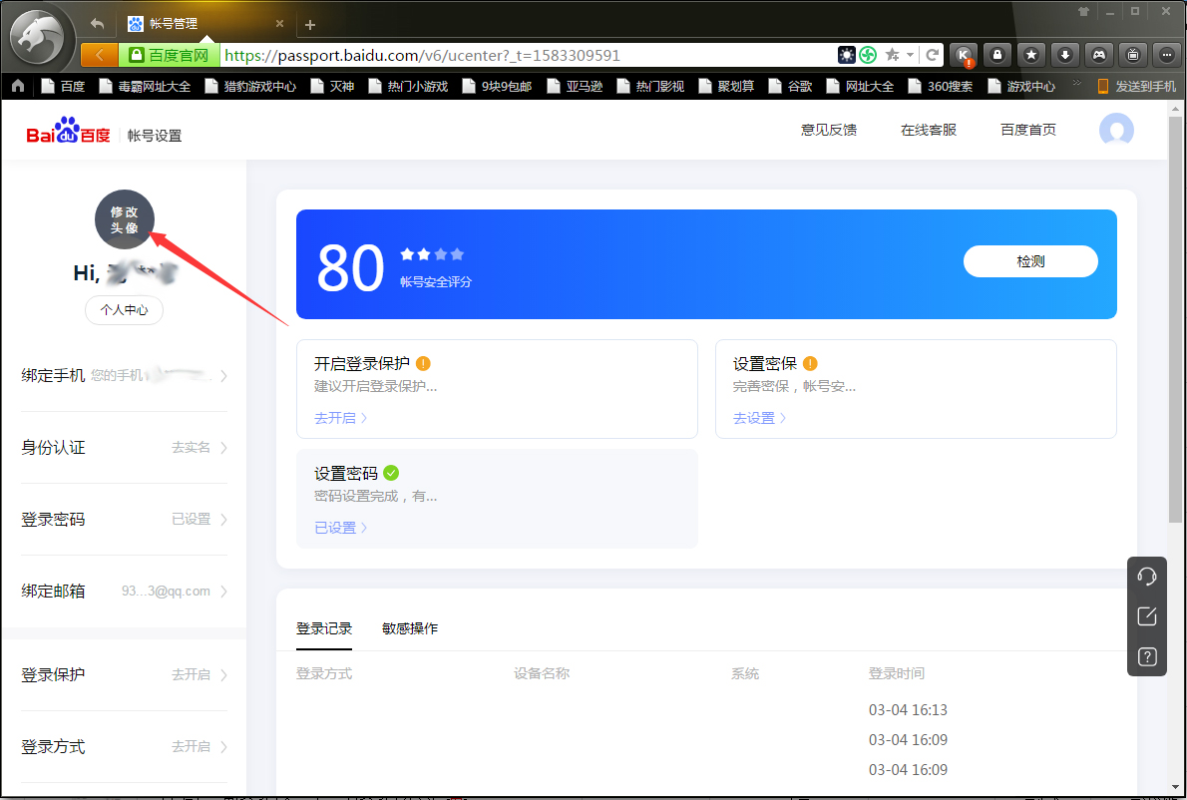Image resolution: width=1187 pixels, height=800 pixels.
Task: Click the 检测 detection button
Action: point(1030,260)
